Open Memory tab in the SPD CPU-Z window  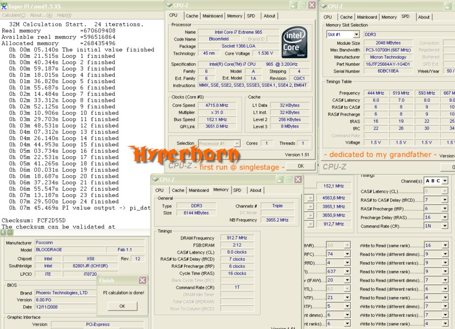(x=389, y=17)
